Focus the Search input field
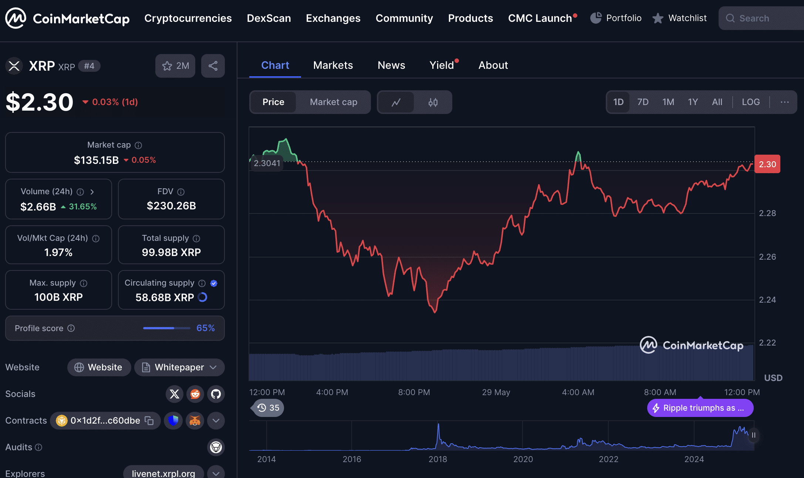The image size is (804, 478). [761, 18]
